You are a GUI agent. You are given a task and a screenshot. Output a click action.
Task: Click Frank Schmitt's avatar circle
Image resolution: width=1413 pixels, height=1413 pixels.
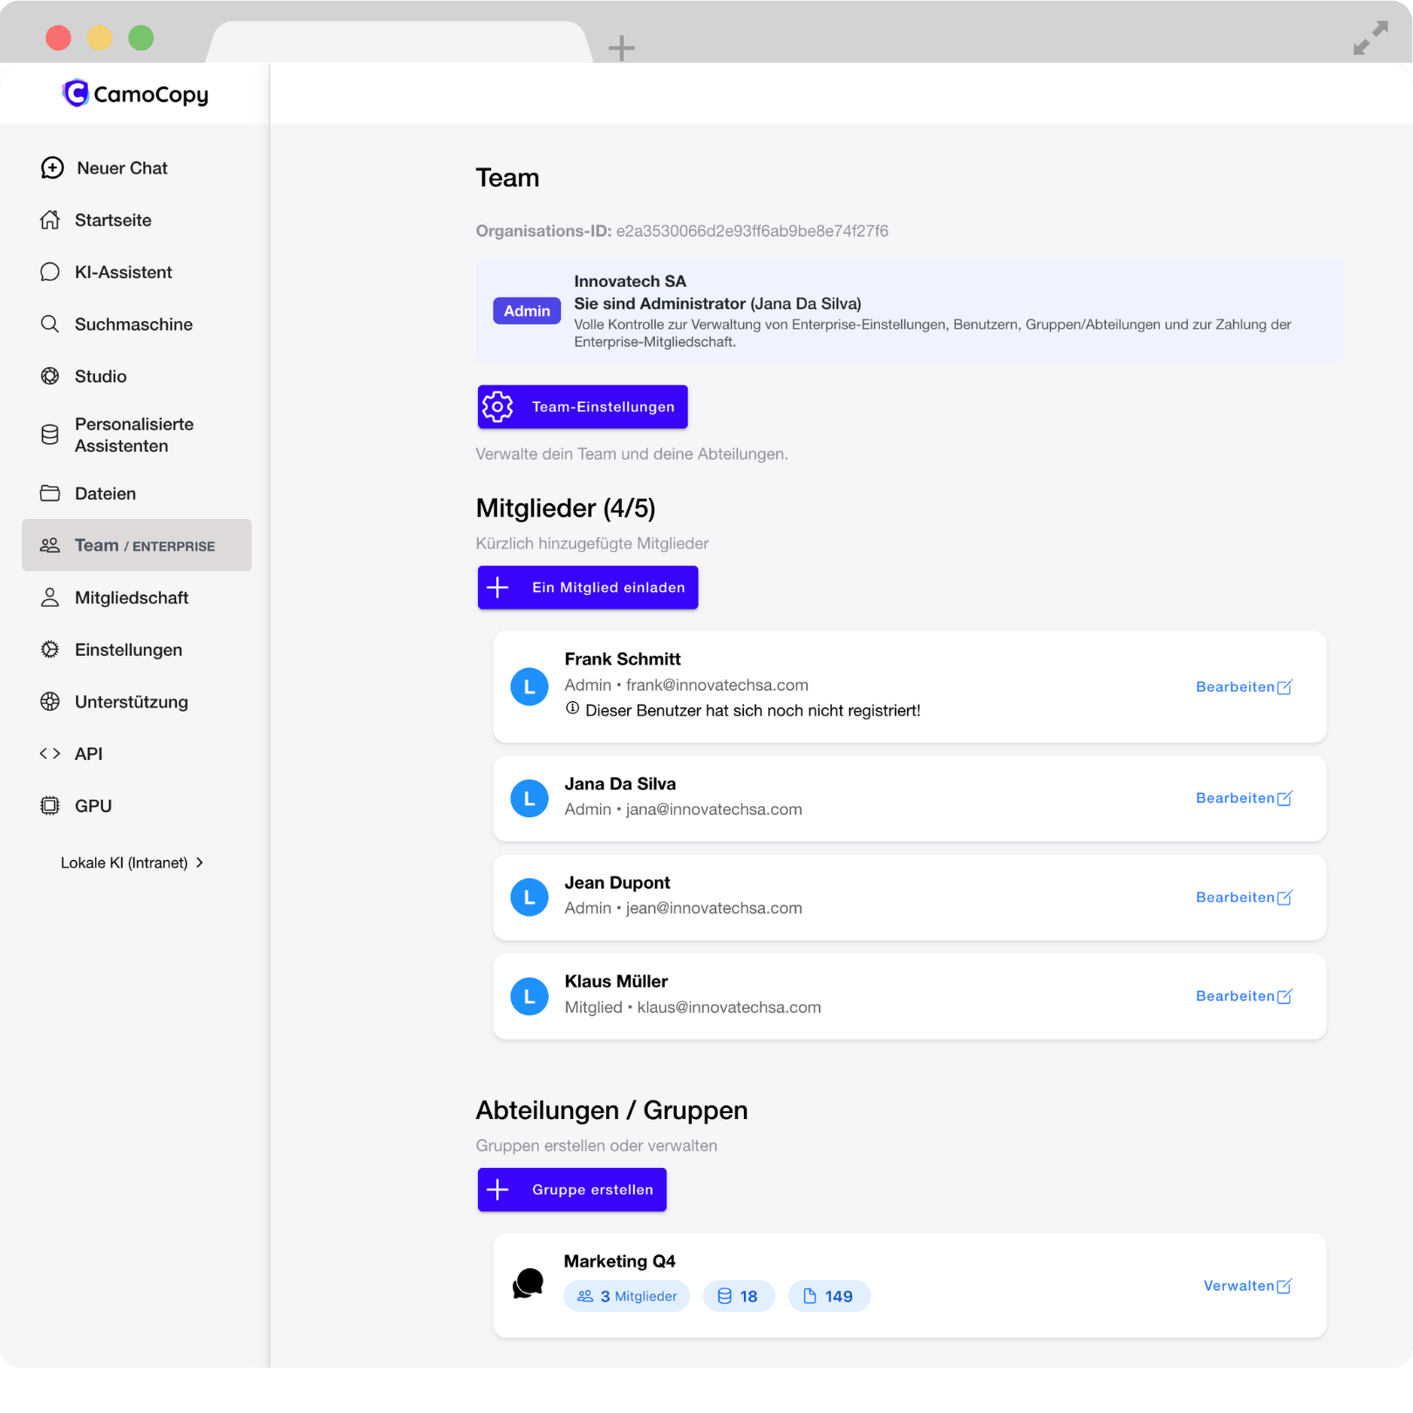point(529,687)
